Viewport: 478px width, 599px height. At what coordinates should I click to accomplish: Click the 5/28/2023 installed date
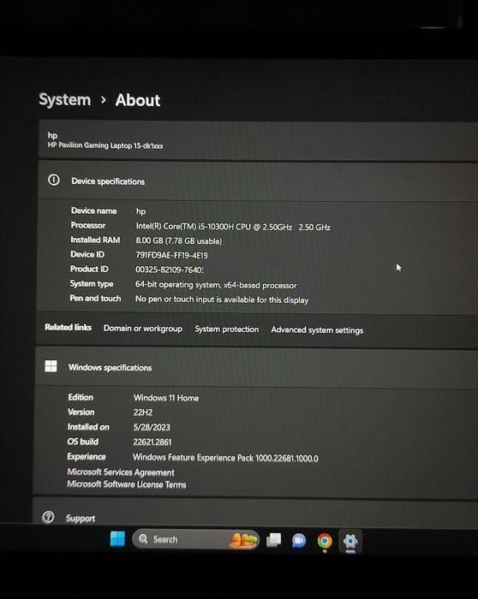[152, 427]
